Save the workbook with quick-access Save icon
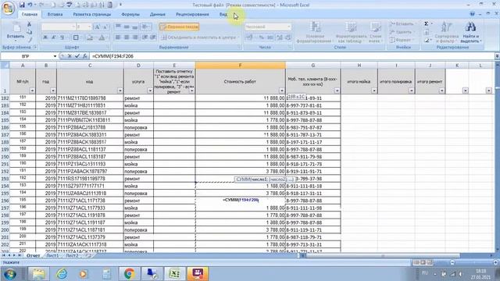Screen dimensions: 500x281 tap(22, 5)
